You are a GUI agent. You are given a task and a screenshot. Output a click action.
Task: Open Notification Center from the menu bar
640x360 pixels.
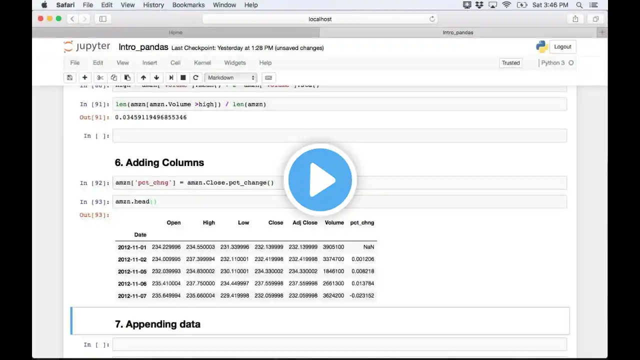tap(593, 5)
